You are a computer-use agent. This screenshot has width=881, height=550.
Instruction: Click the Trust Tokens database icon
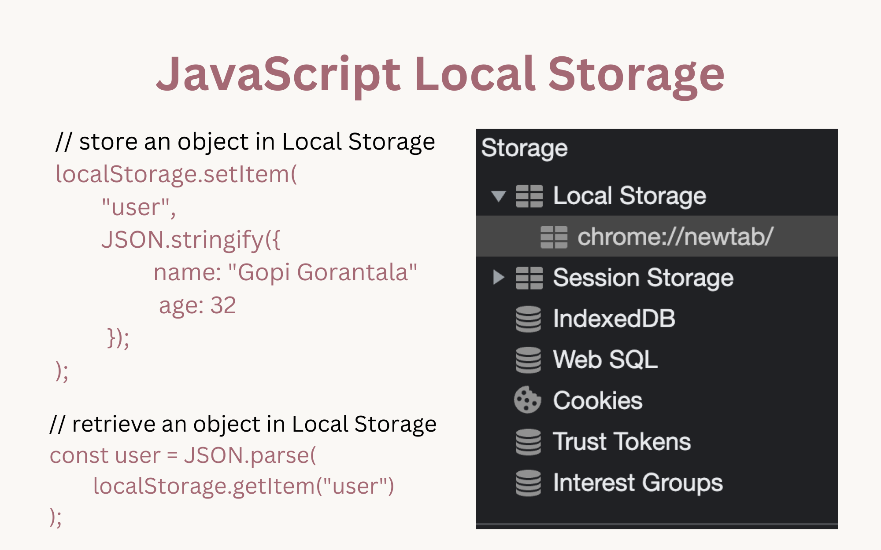tap(528, 441)
